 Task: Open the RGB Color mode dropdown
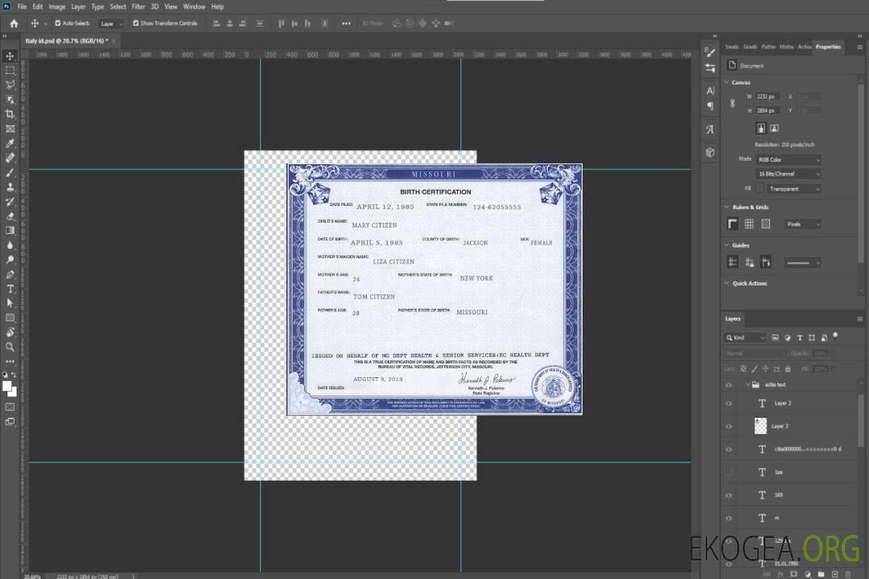coord(788,159)
